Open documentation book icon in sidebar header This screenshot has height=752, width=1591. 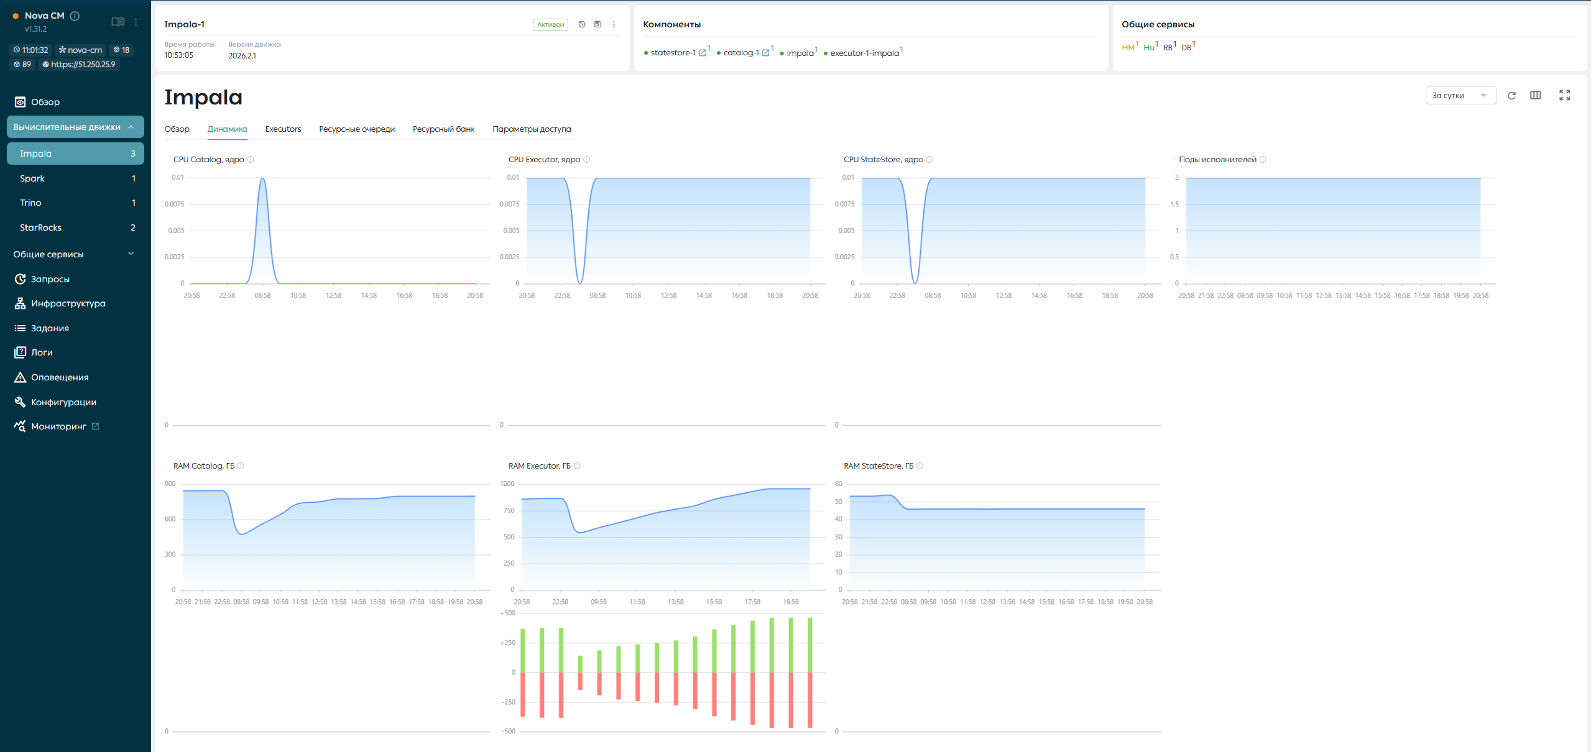point(118,22)
